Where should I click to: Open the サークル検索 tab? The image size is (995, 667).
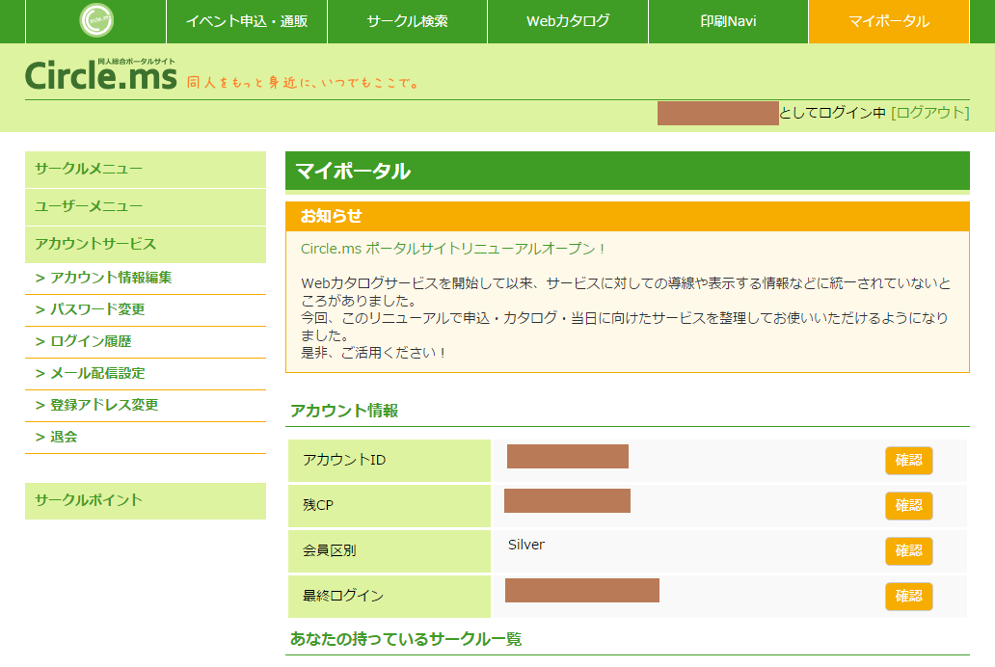pos(408,21)
